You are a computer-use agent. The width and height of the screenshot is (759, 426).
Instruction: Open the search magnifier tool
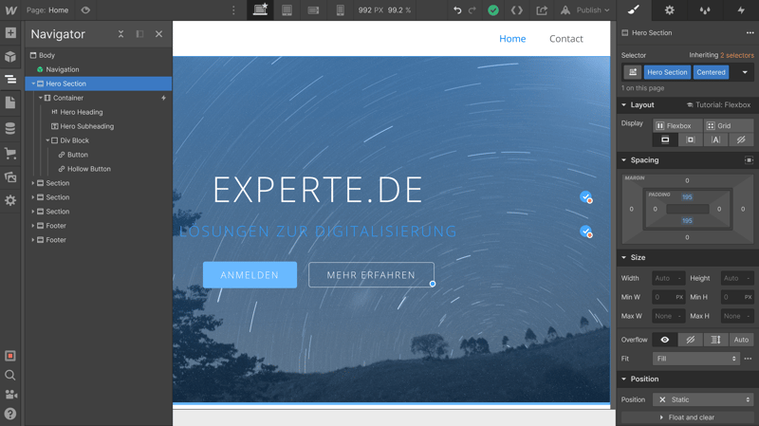click(10, 375)
